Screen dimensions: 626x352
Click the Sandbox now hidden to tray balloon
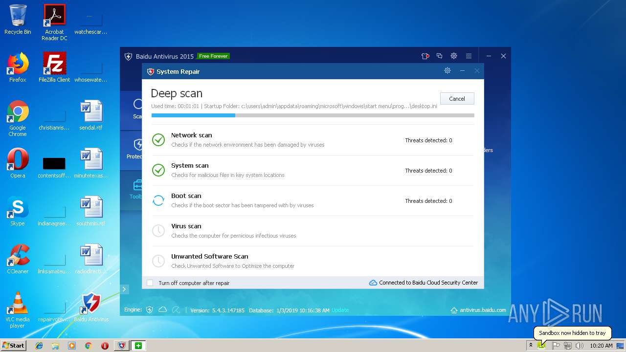572,333
